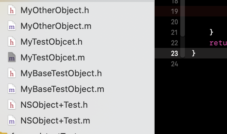
Task: Click the MyBaseTestObject.m implementation file icon
Action: pyautogui.click(x=12, y=89)
